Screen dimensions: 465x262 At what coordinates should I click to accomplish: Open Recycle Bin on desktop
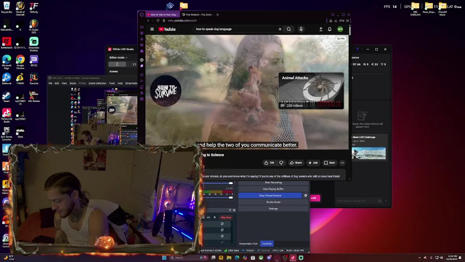coord(6,8)
